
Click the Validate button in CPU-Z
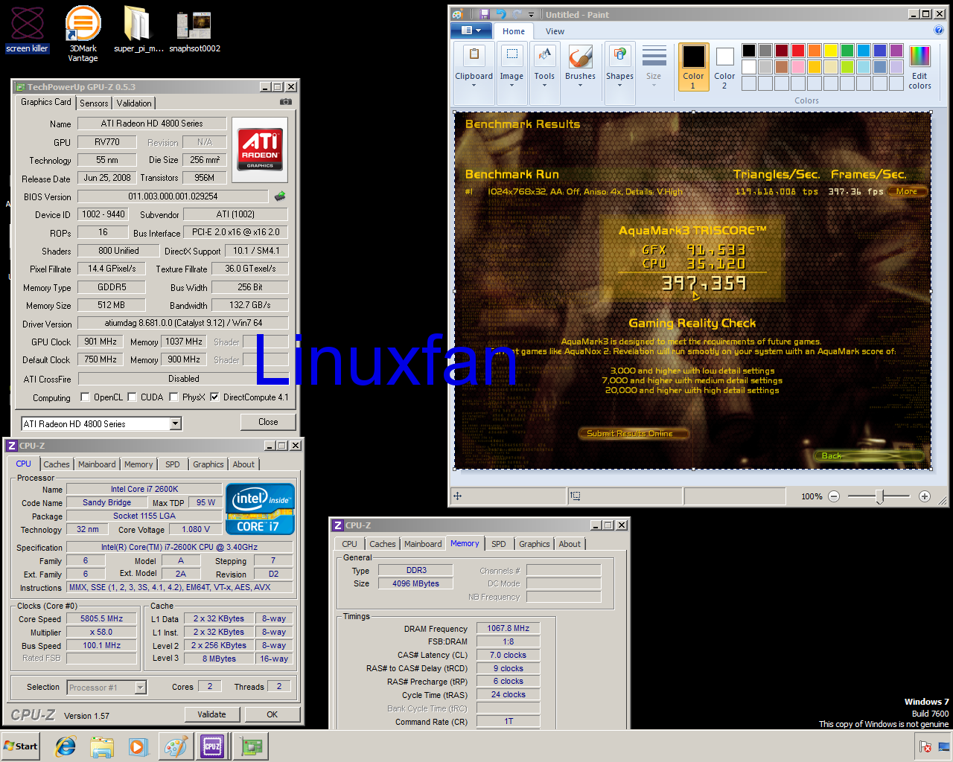pos(212,714)
